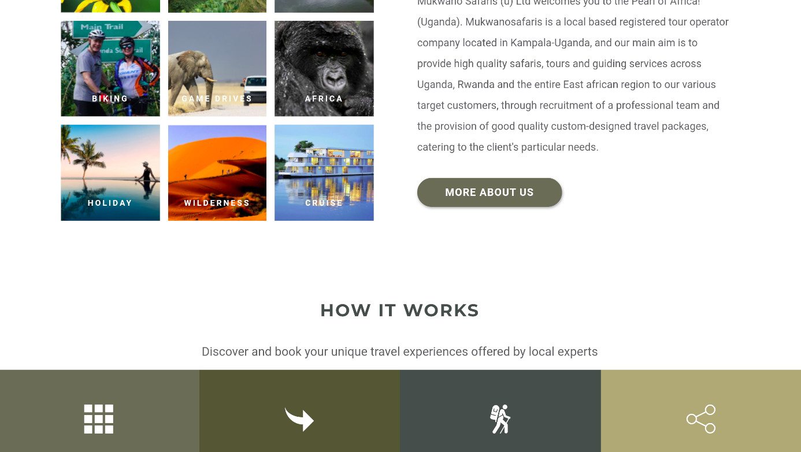Select the olive-gray step panel

pos(99,411)
